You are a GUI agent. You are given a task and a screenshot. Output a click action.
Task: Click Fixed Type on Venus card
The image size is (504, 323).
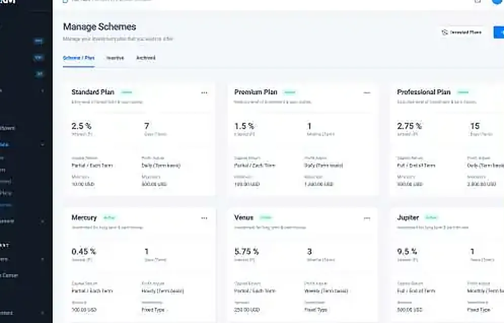click(316, 310)
